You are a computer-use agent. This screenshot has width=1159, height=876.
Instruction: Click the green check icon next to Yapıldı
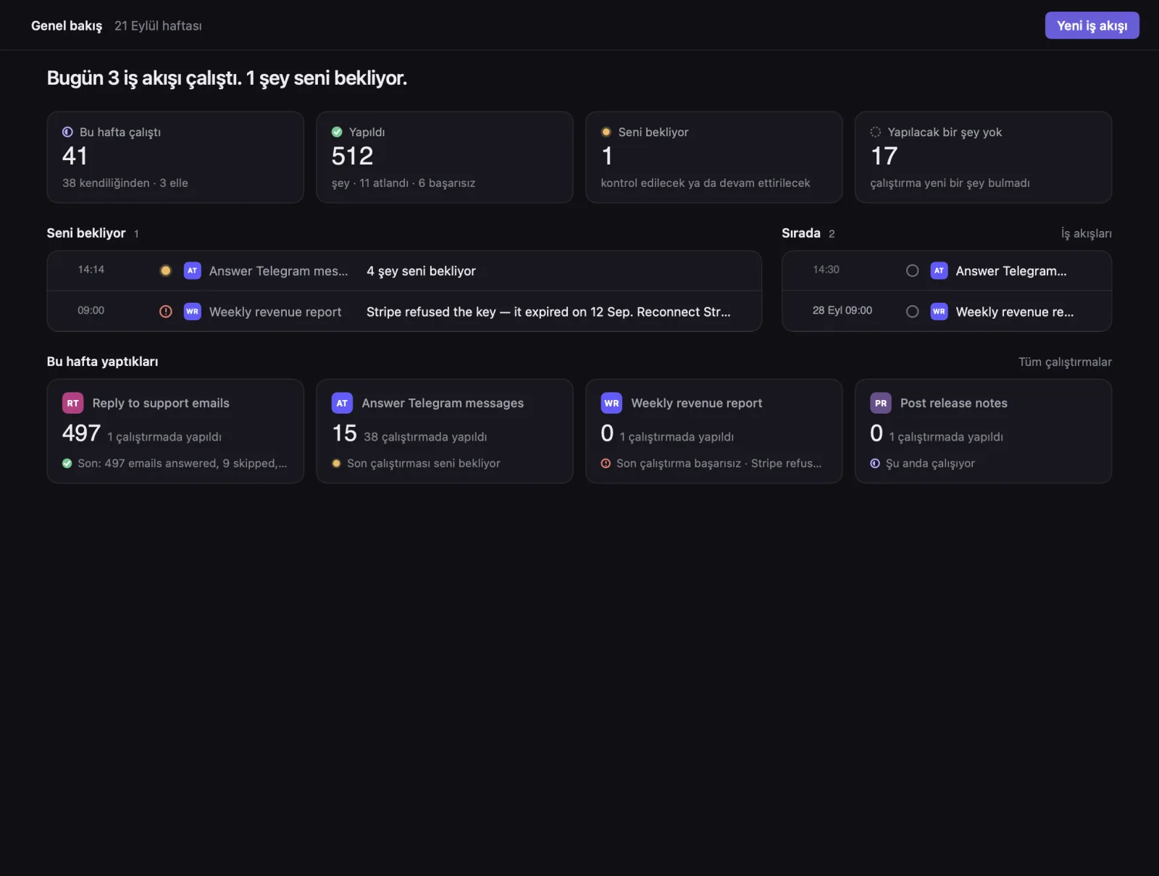pos(337,132)
